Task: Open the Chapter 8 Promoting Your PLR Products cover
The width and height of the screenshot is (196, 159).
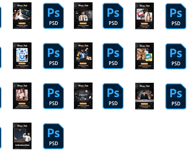Action: pyautogui.click(x=83, y=56)
